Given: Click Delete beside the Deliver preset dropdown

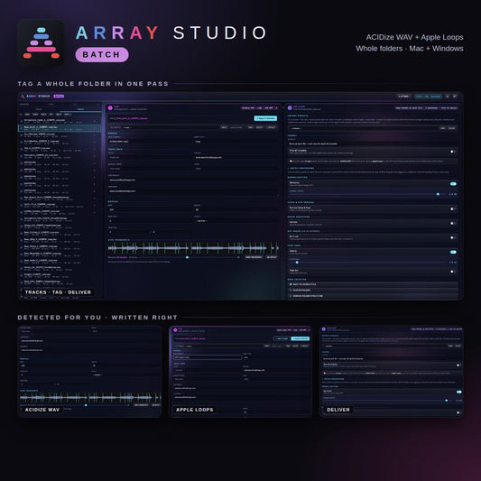Looking at the screenshot, I should (452, 128).
